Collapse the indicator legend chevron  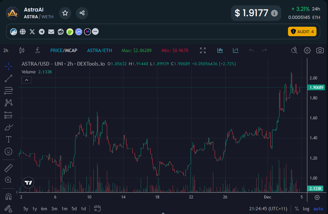[26, 80]
